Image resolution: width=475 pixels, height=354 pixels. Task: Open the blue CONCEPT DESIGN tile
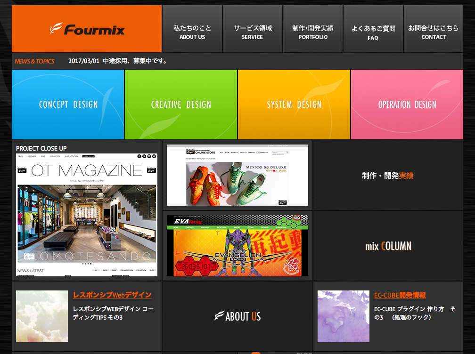point(68,105)
